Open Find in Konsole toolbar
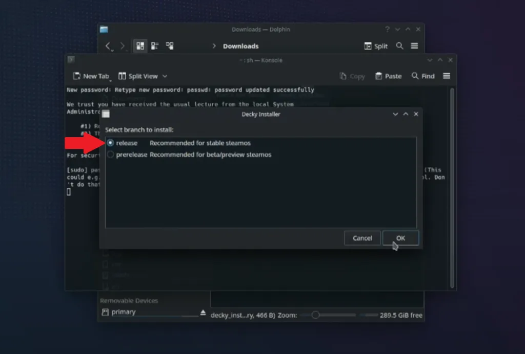Image resolution: width=525 pixels, height=354 pixels. (423, 76)
